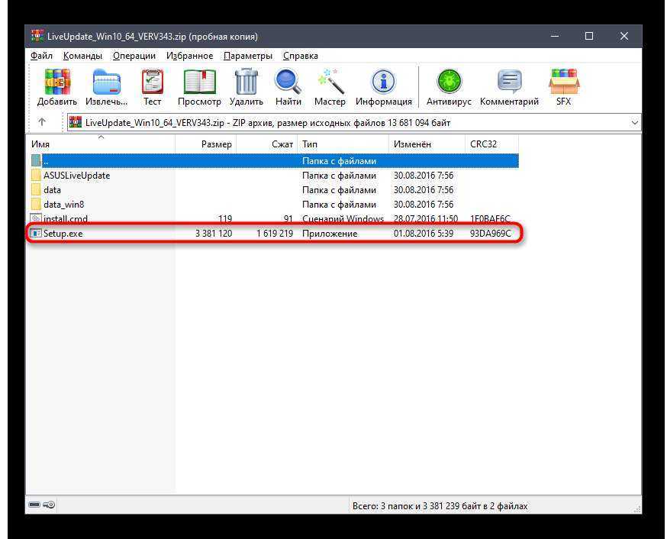Expand the archive path dropdown arrow
This screenshot has width=667, height=539.
[635, 122]
